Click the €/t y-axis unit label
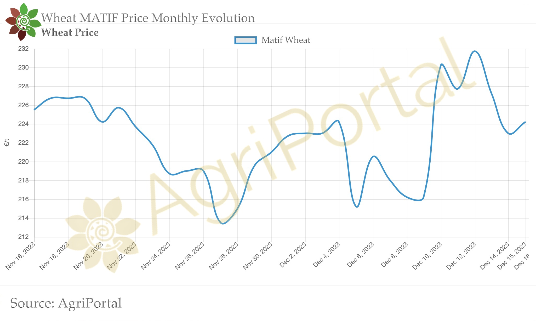Viewport: 536px width, 321px height. 7,143
